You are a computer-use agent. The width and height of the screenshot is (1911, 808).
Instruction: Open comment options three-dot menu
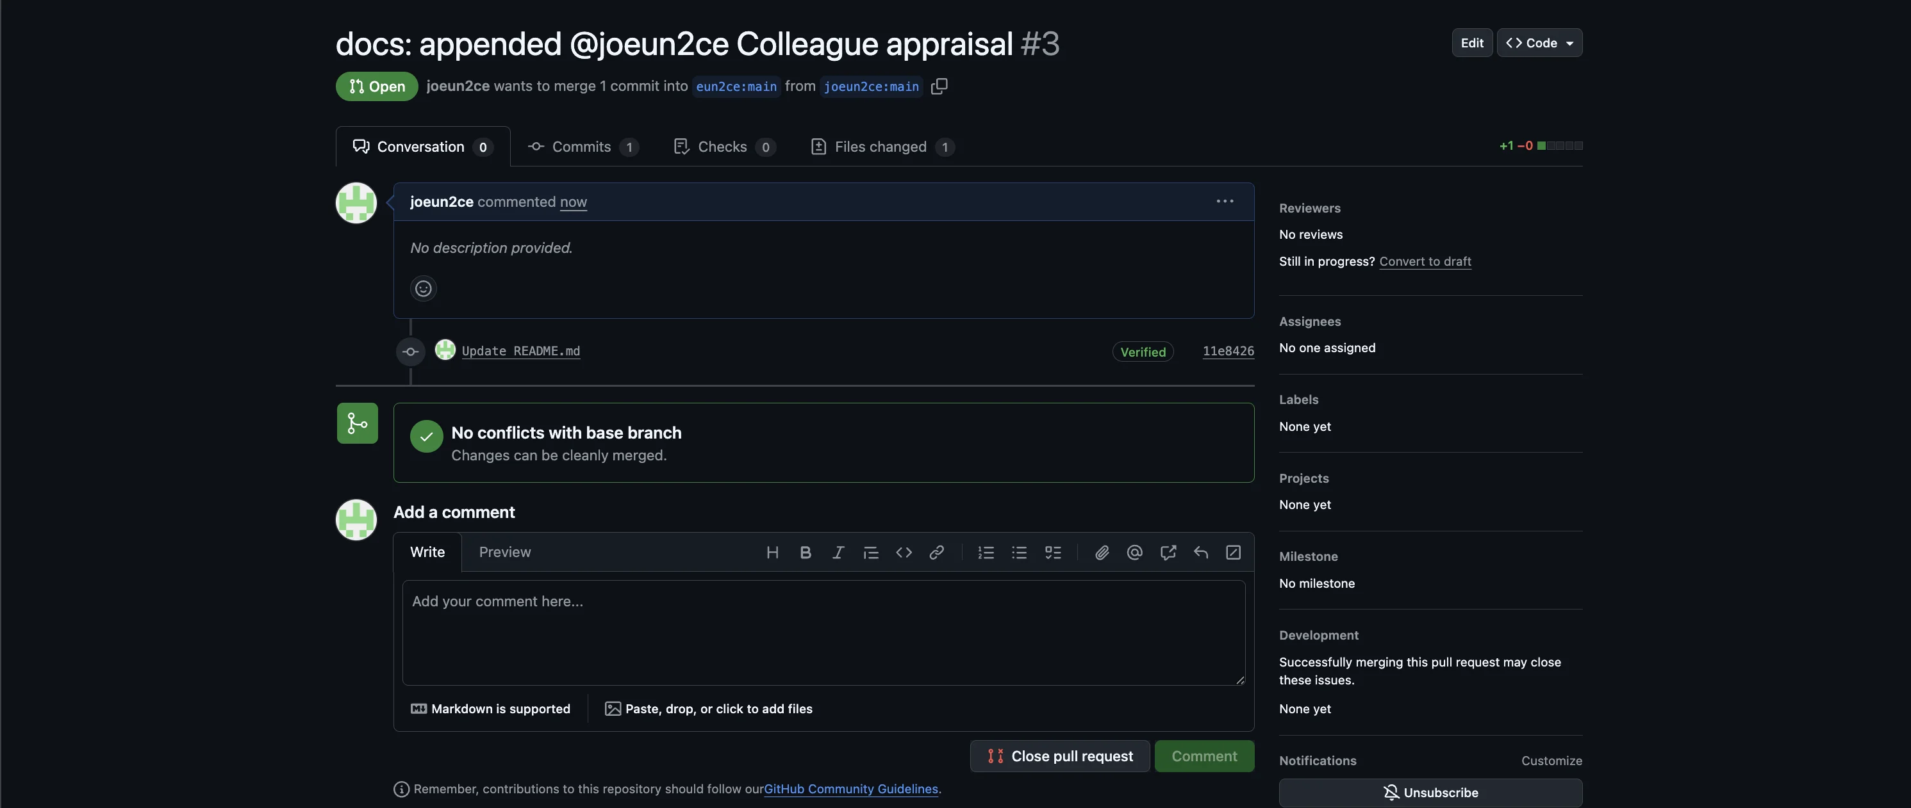[1225, 202]
